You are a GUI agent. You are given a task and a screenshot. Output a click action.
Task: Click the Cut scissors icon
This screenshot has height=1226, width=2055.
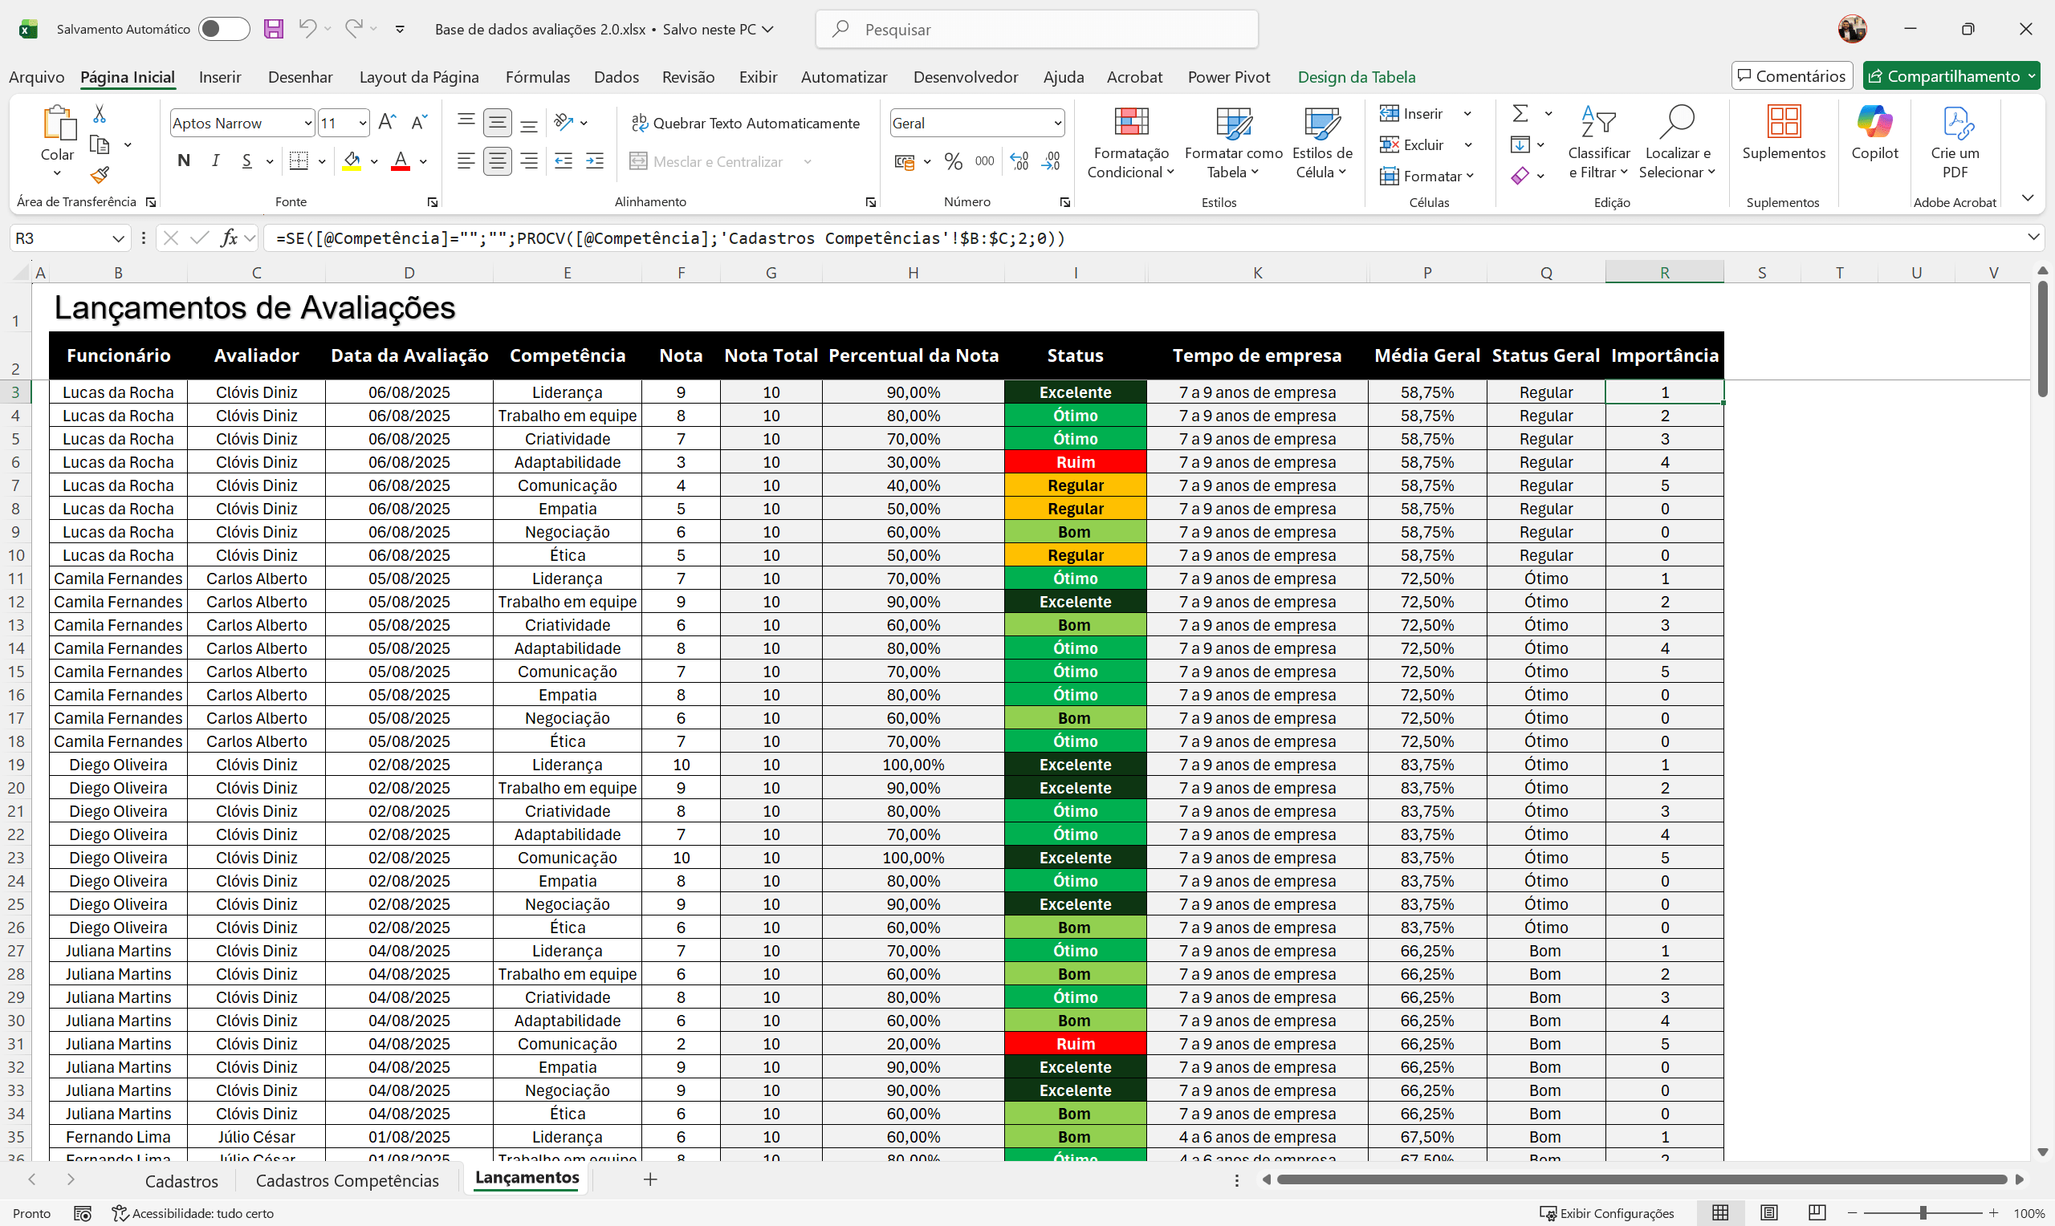[100, 114]
